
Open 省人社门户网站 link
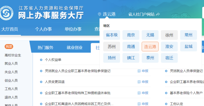[141, 14]
